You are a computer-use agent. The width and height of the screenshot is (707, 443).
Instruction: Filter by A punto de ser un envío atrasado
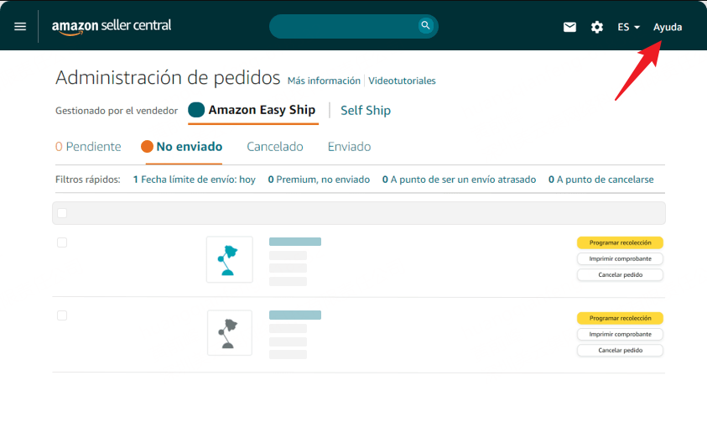pyautogui.click(x=459, y=180)
